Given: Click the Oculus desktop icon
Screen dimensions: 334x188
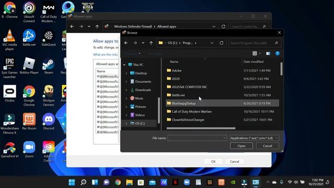Looking at the screenshot, I should pos(9,94).
